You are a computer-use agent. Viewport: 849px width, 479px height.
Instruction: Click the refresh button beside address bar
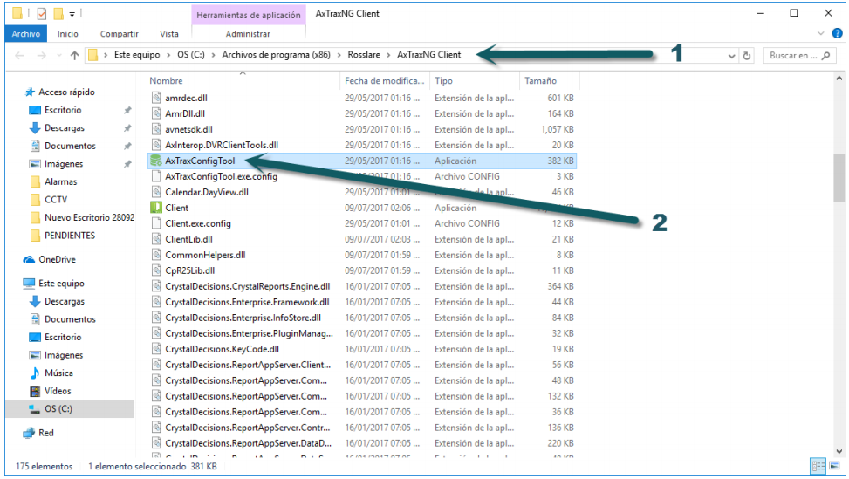coord(747,55)
